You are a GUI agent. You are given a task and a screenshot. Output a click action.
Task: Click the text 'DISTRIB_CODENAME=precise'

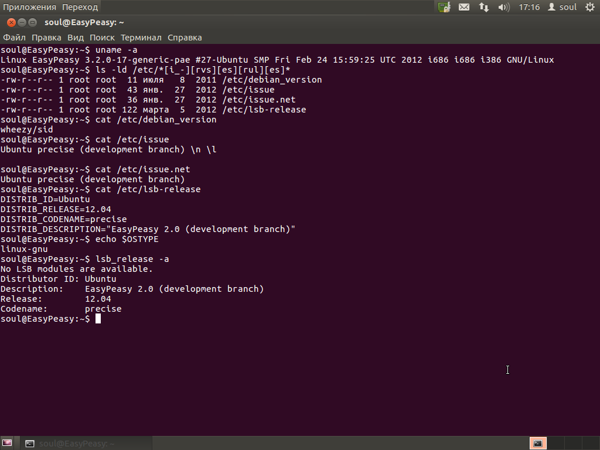(x=63, y=219)
